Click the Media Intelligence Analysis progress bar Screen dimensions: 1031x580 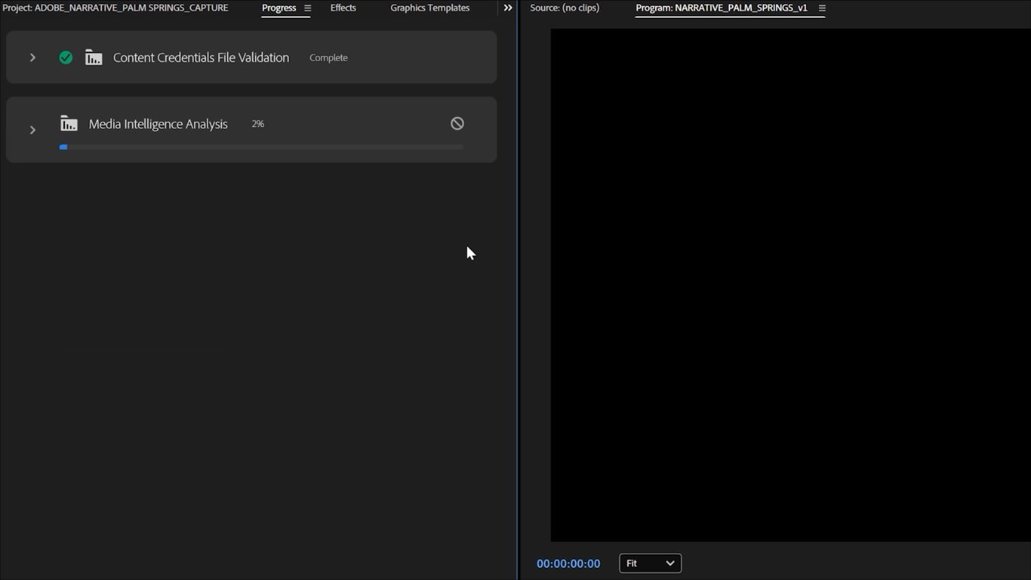261,147
